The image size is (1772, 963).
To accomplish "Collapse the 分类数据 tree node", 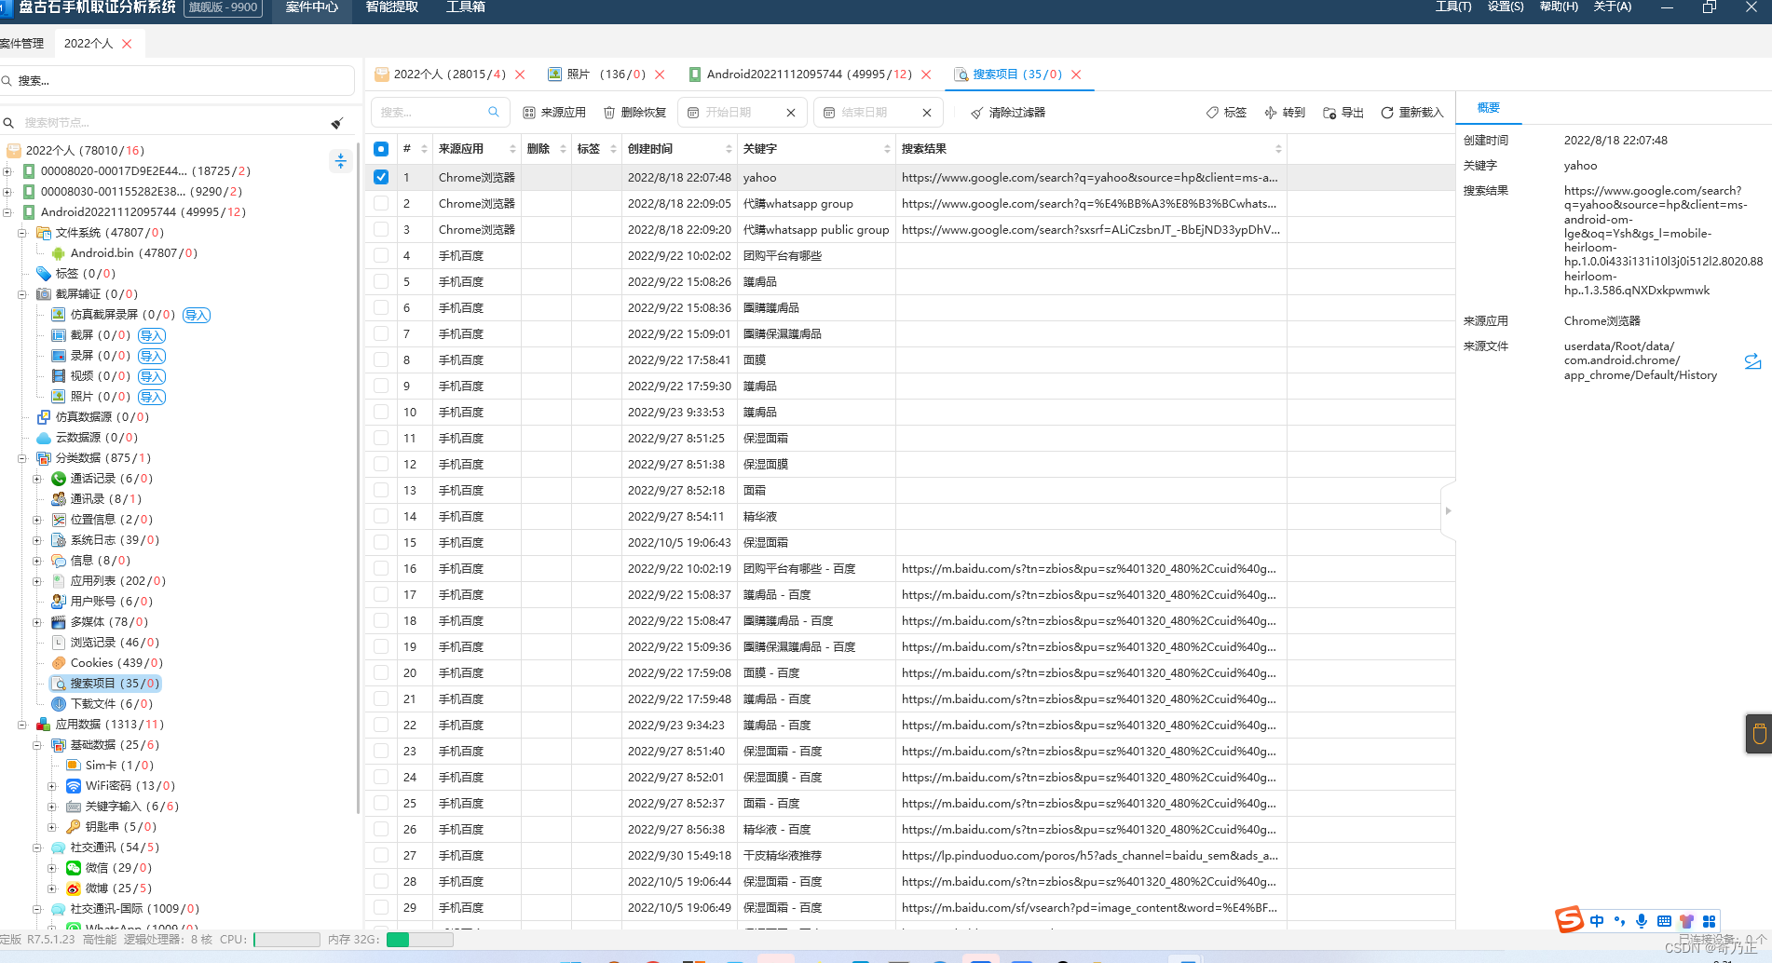I will point(22,458).
